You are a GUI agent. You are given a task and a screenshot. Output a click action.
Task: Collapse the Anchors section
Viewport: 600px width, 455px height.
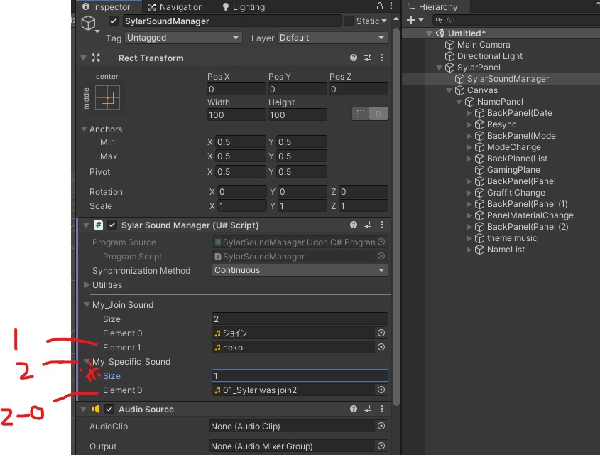84,129
